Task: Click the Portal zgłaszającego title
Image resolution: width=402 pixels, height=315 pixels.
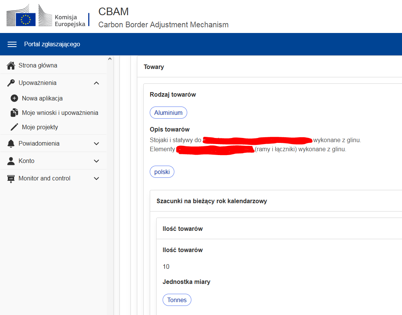Action: (52, 44)
